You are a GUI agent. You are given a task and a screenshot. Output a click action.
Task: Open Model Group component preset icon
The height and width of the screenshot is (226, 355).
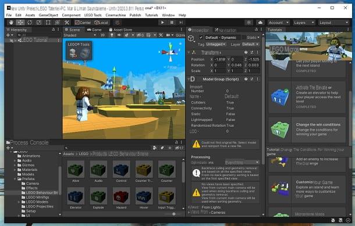(252, 79)
